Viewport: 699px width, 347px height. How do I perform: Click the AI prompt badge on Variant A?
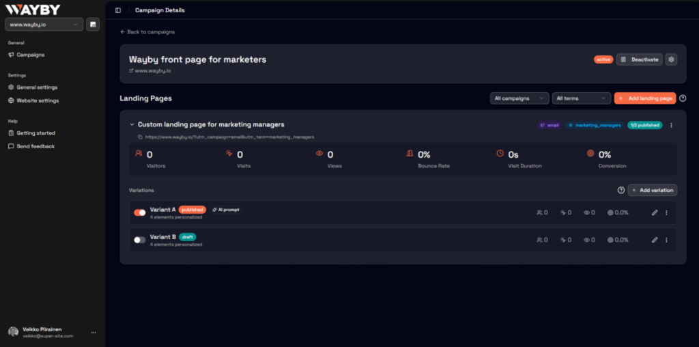click(x=226, y=210)
